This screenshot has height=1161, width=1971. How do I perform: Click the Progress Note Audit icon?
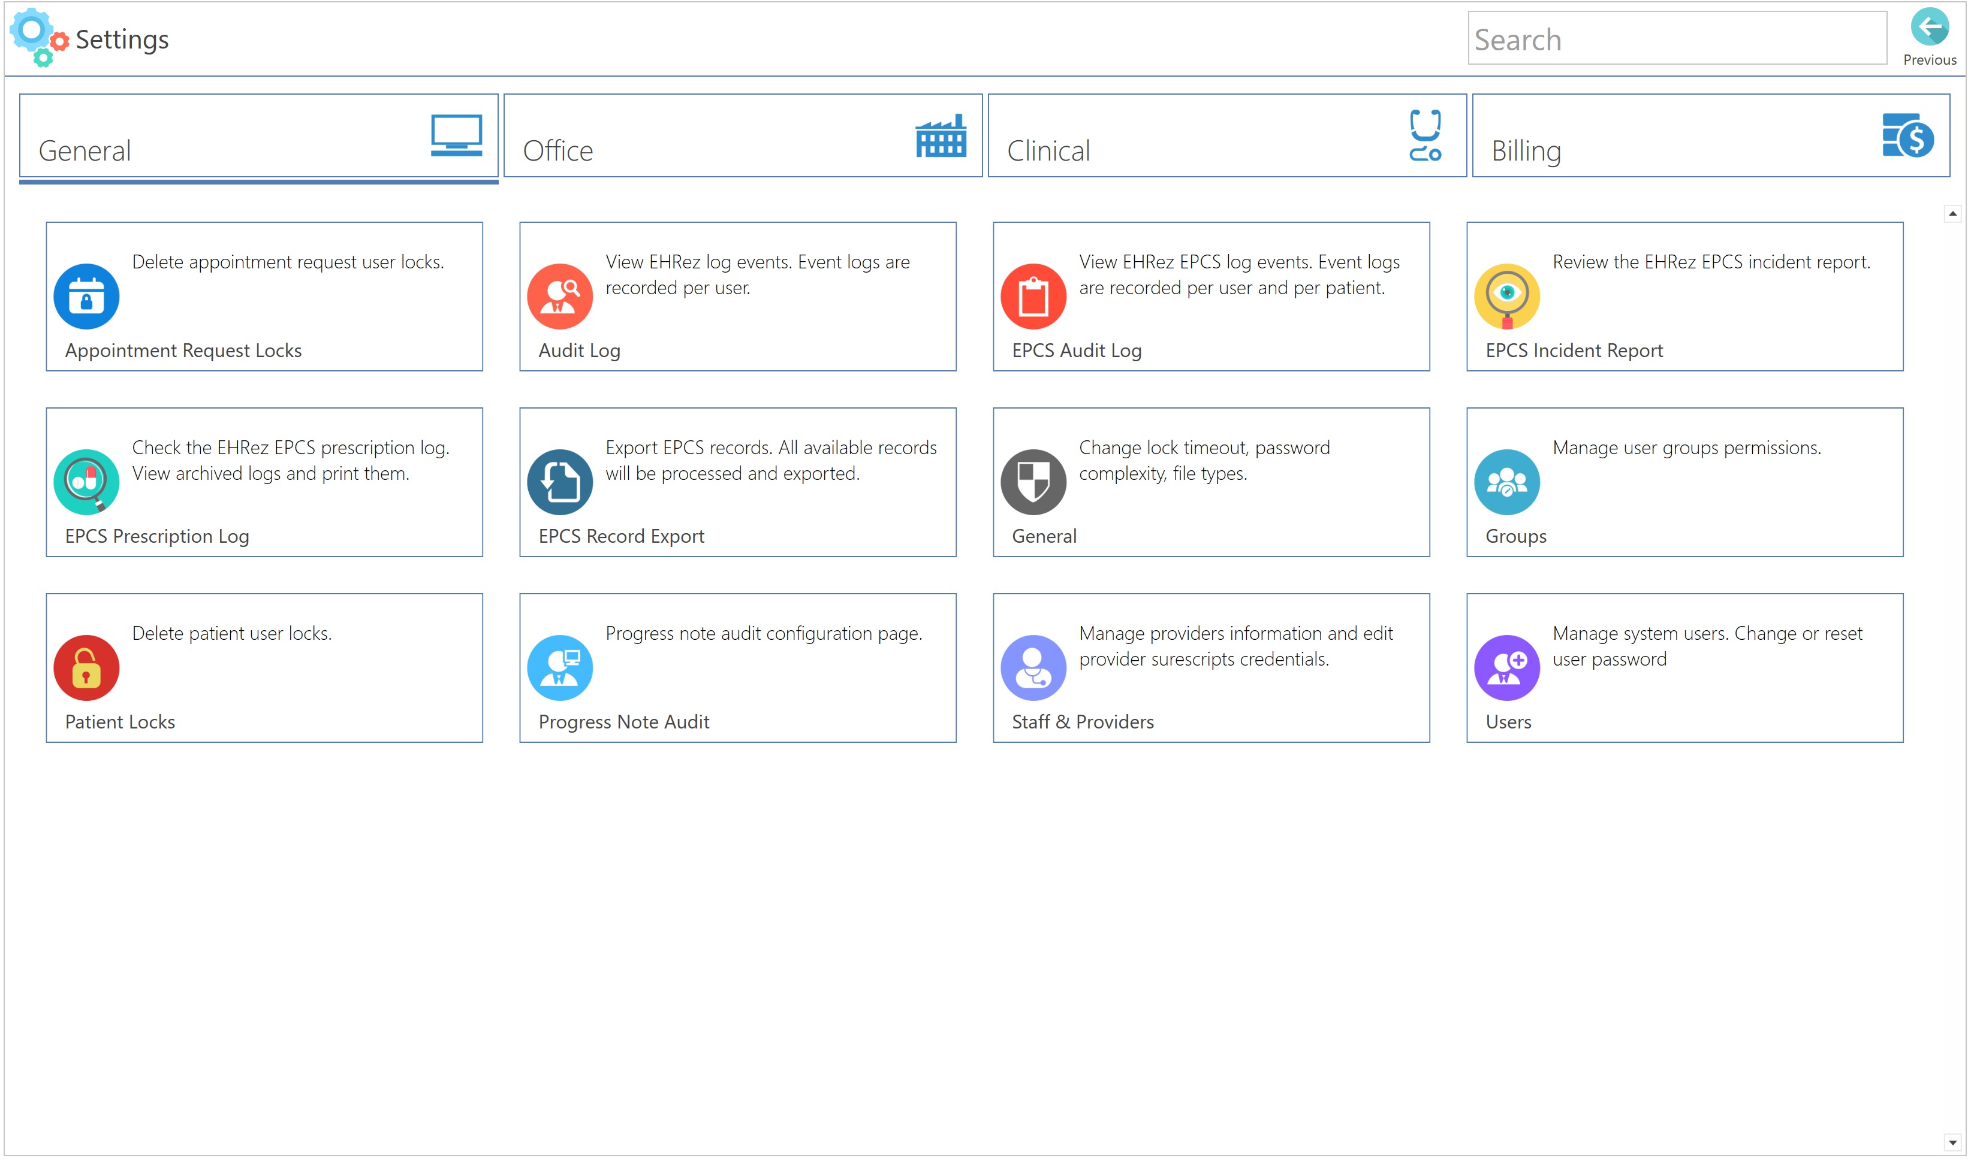(560, 668)
